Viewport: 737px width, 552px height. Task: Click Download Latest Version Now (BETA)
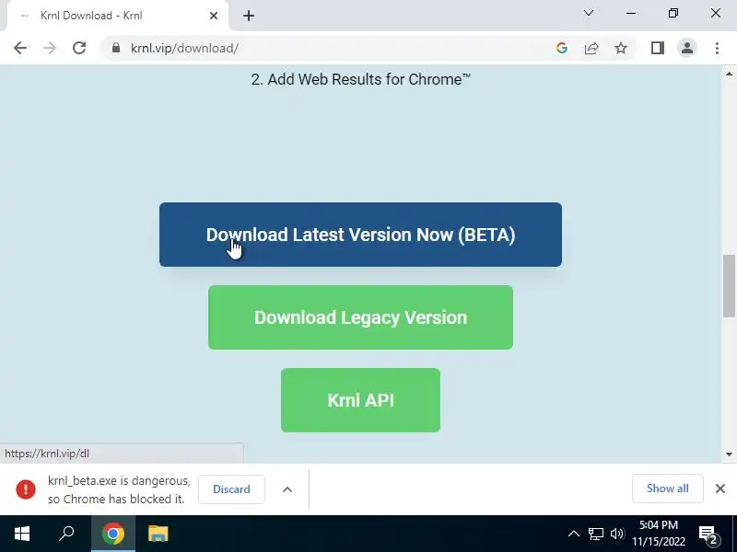[360, 235]
